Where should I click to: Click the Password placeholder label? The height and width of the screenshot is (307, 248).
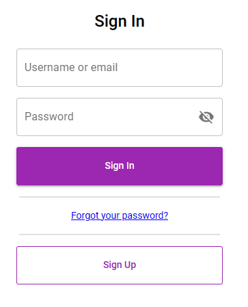coord(49,116)
